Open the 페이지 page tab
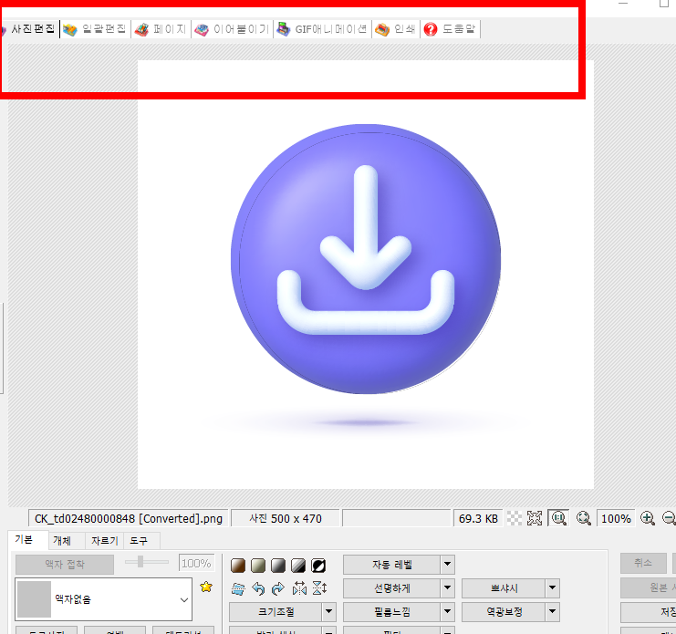The width and height of the screenshot is (676, 634). (x=161, y=29)
